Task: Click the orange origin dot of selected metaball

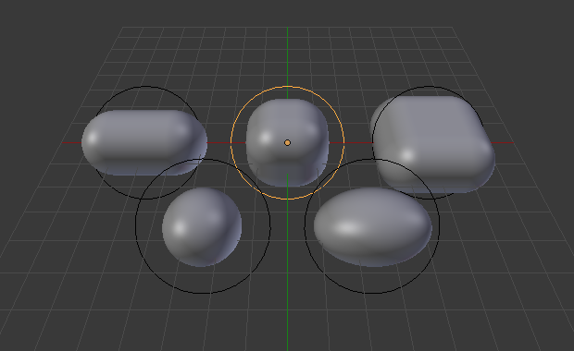Action: (287, 143)
